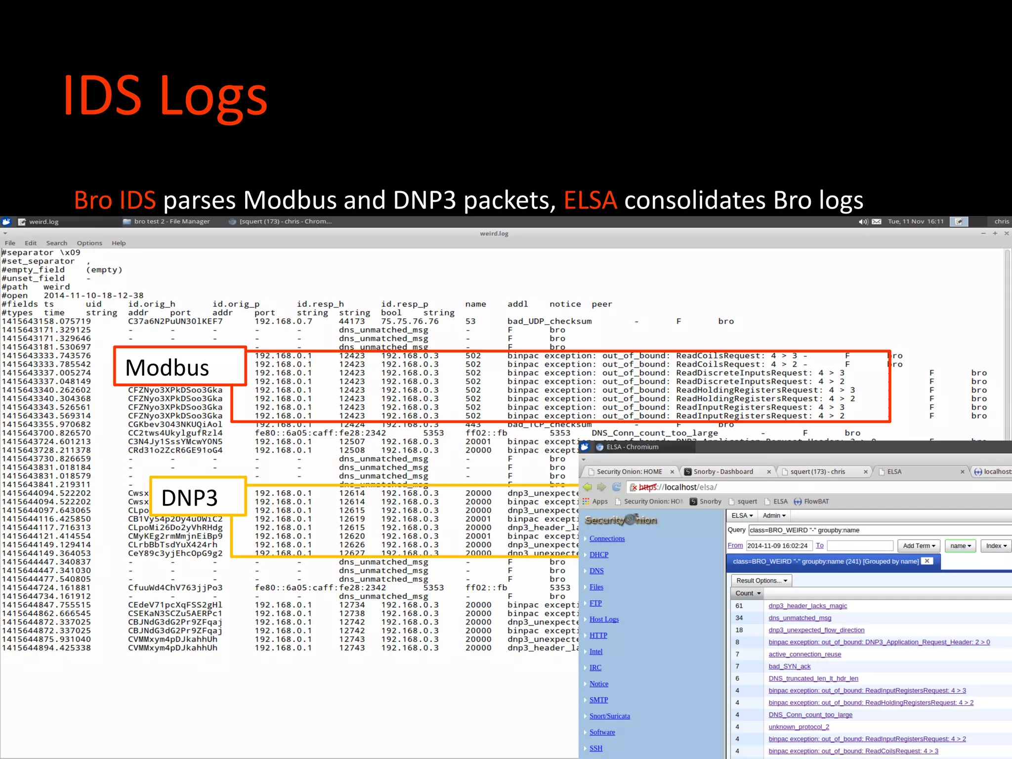Open the Xfce applications menu mouse icon
The width and height of the screenshot is (1012, 759).
tap(6, 221)
